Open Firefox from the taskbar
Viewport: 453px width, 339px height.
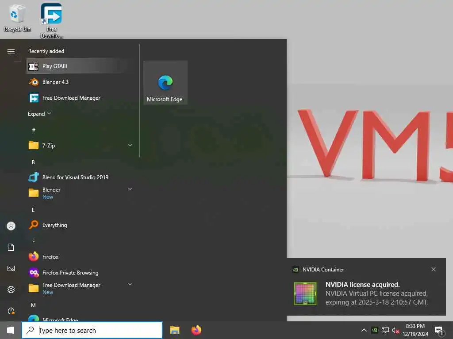coord(196,330)
